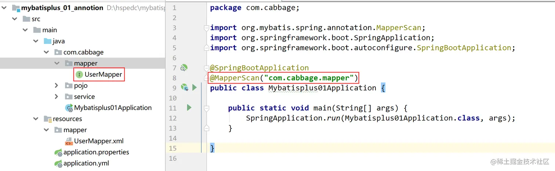The image size is (555, 171).
Task: Collapse the mybatisplus_01_annotion project root
Action: click(x=4, y=8)
